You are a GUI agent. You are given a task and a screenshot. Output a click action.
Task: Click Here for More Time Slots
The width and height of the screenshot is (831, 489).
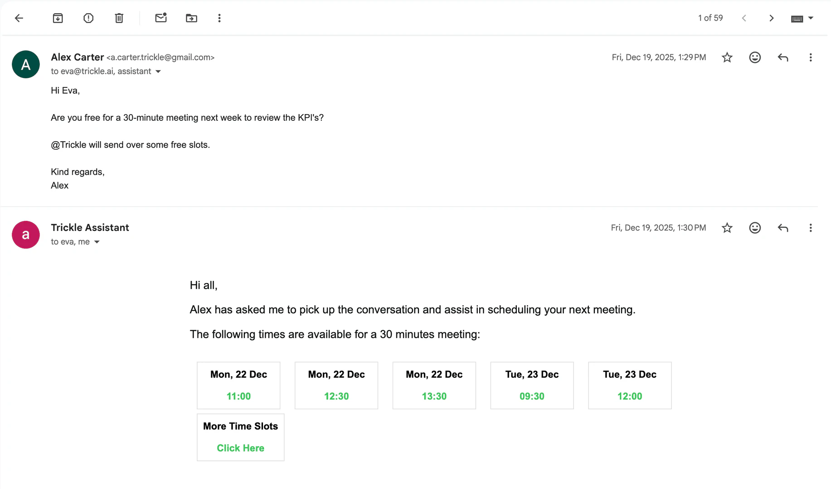point(240,448)
